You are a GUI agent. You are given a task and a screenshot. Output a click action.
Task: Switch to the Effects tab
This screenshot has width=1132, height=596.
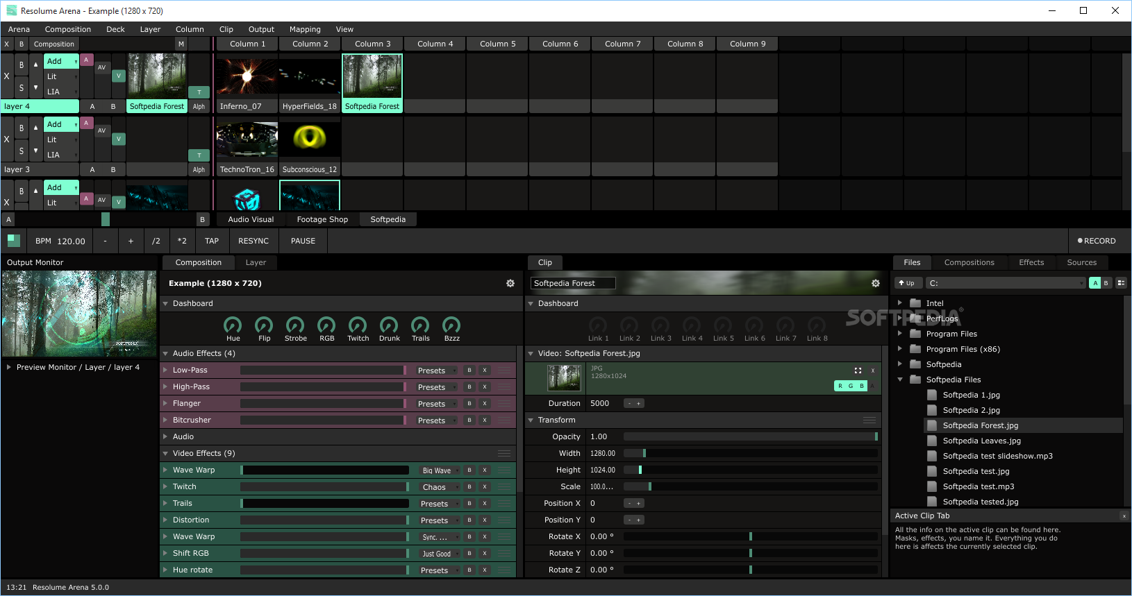point(1031,262)
